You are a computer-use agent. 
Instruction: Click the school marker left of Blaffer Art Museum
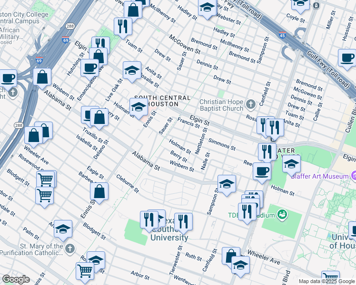pyautogui.click(x=291, y=164)
